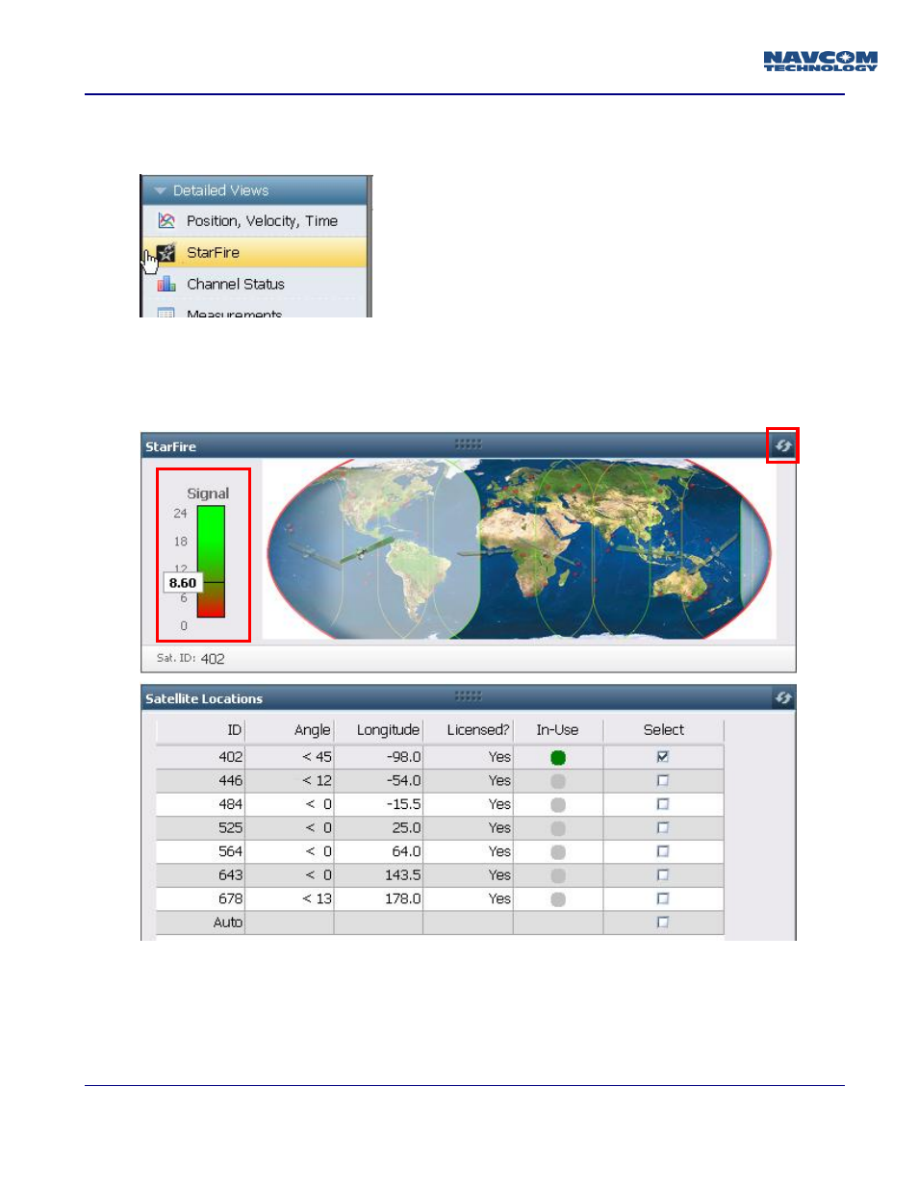Select satellite ID 446 cell
The image size is (918, 1188).
click(x=200, y=781)
